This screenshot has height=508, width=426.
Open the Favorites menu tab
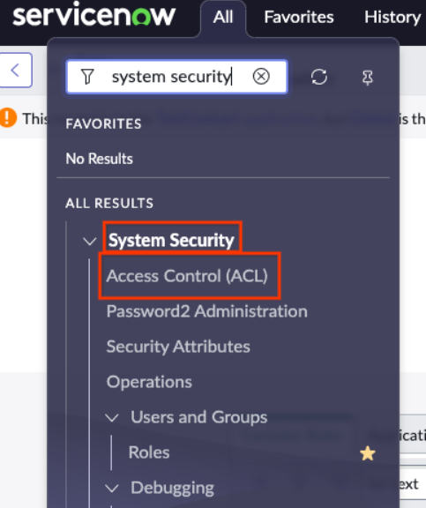point(299,17)
